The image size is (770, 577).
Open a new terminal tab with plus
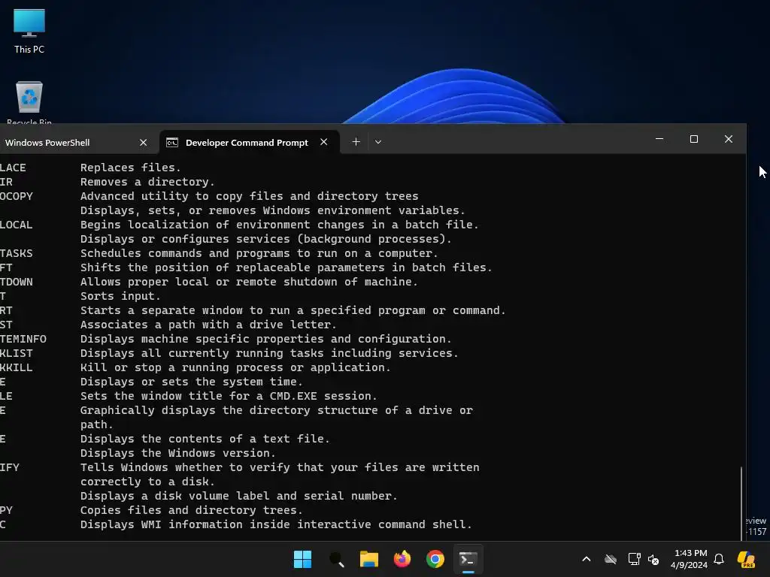356,142
